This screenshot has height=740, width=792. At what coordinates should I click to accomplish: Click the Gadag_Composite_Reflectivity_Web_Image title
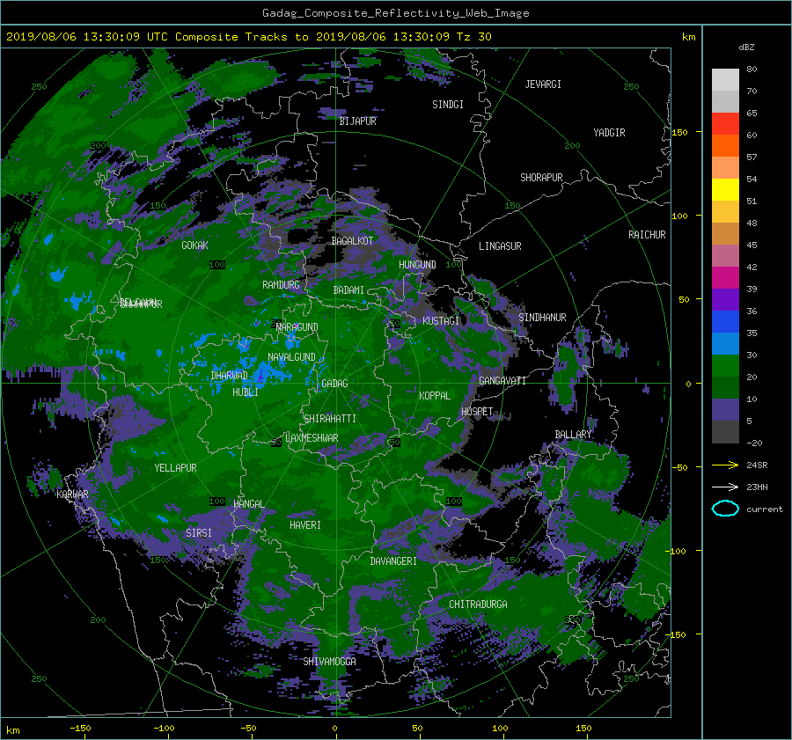(395, 13)
